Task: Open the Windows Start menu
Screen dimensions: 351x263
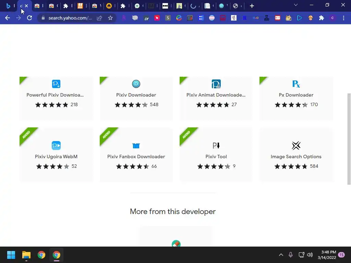Action: pos(11,255)
